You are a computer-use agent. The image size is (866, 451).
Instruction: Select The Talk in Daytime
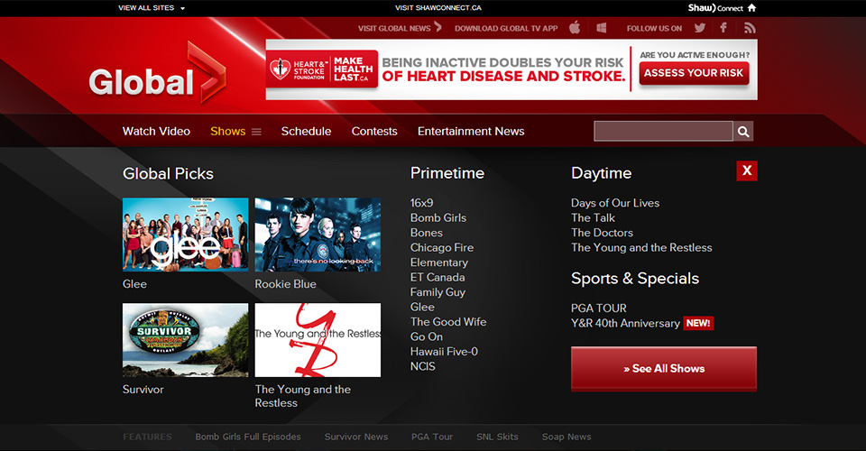[x=593, y=218]
